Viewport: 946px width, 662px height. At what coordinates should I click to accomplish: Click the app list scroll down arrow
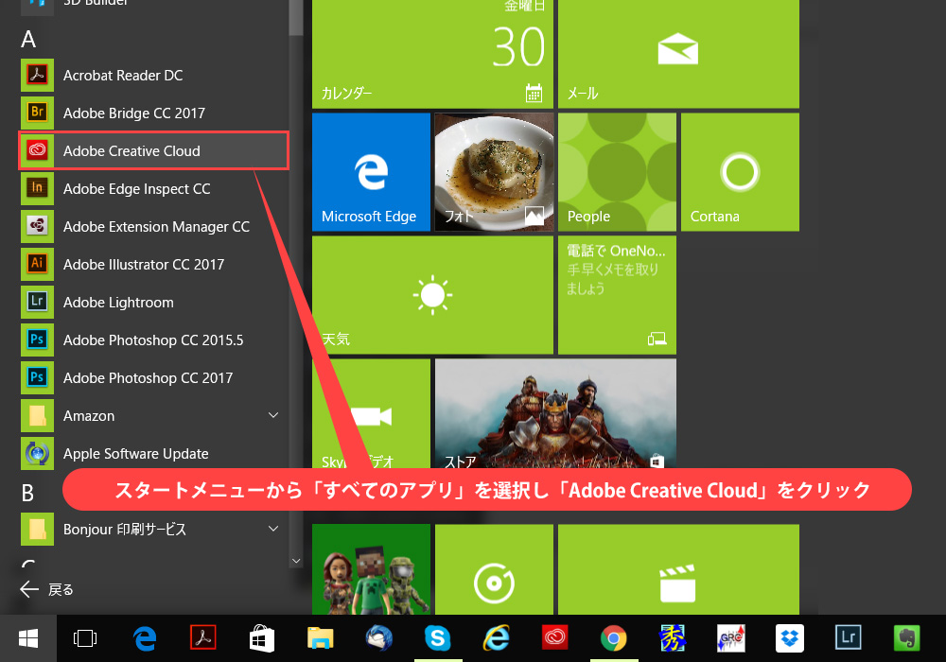click(x=296, y=561)
